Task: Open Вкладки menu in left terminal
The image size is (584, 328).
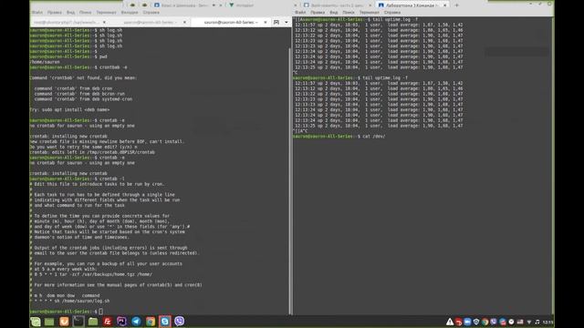Action: point(130,12)
